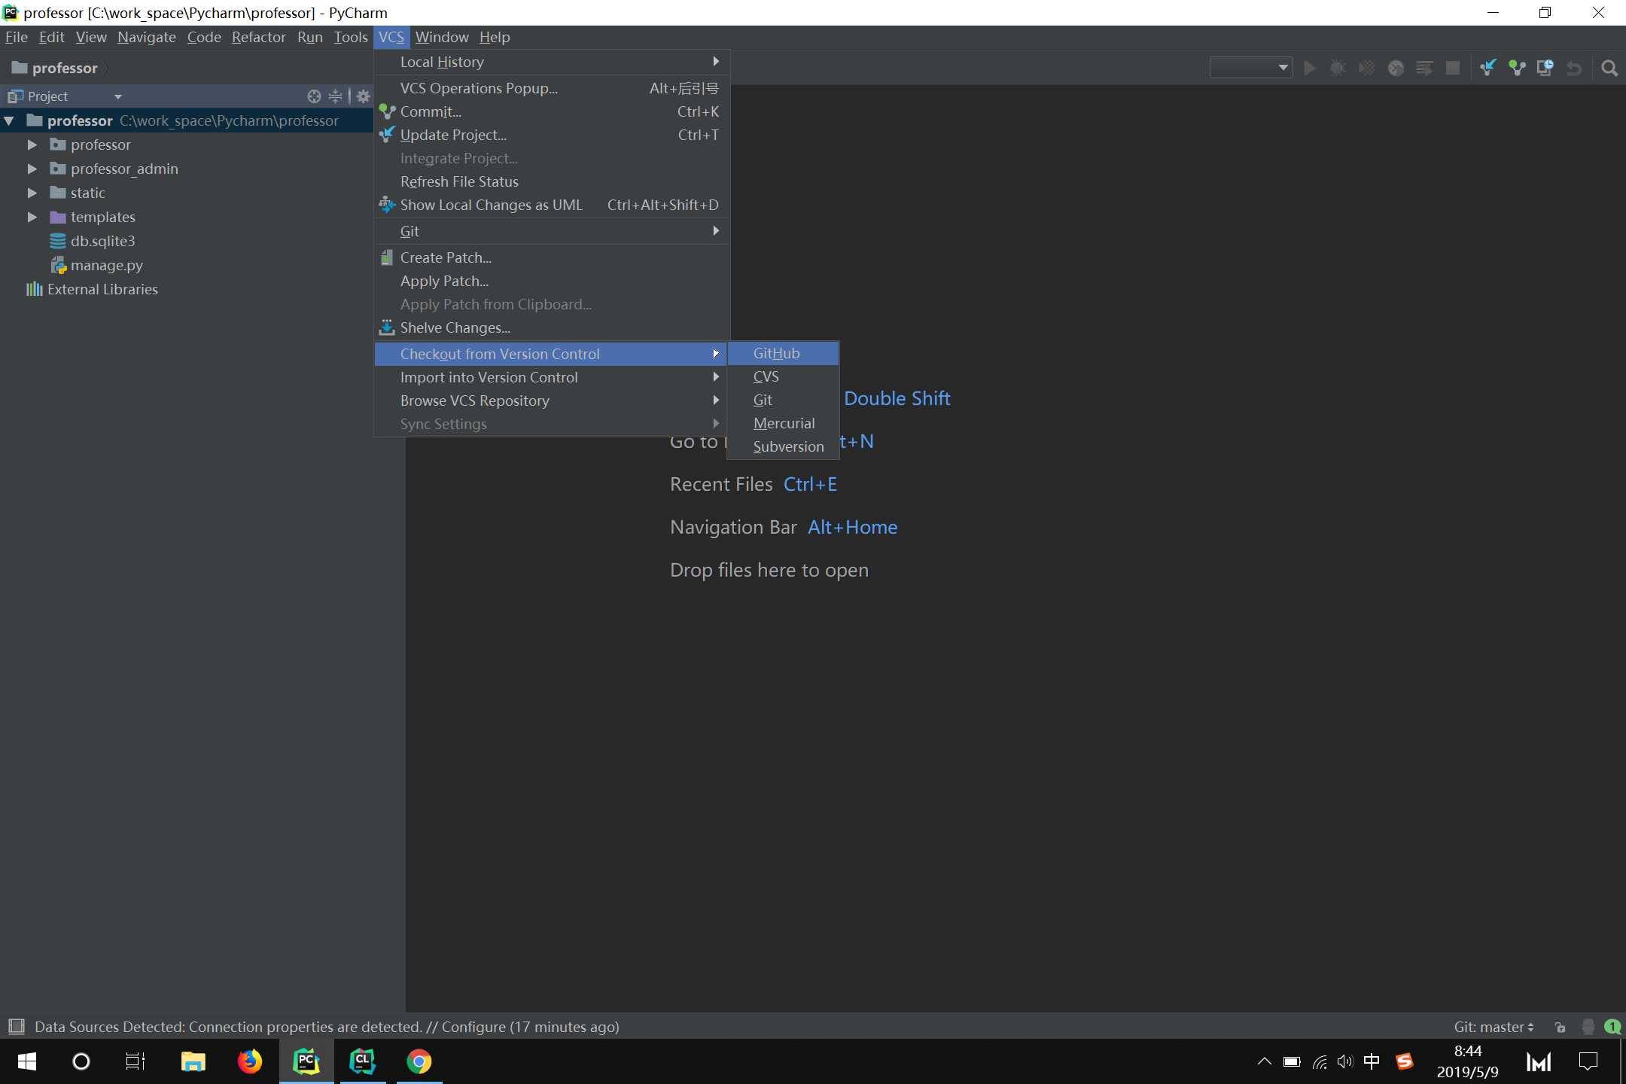This screenshot has width=1626, height=1084.
Task: Open the run configuration dropdown
Action: point(1251,68)
